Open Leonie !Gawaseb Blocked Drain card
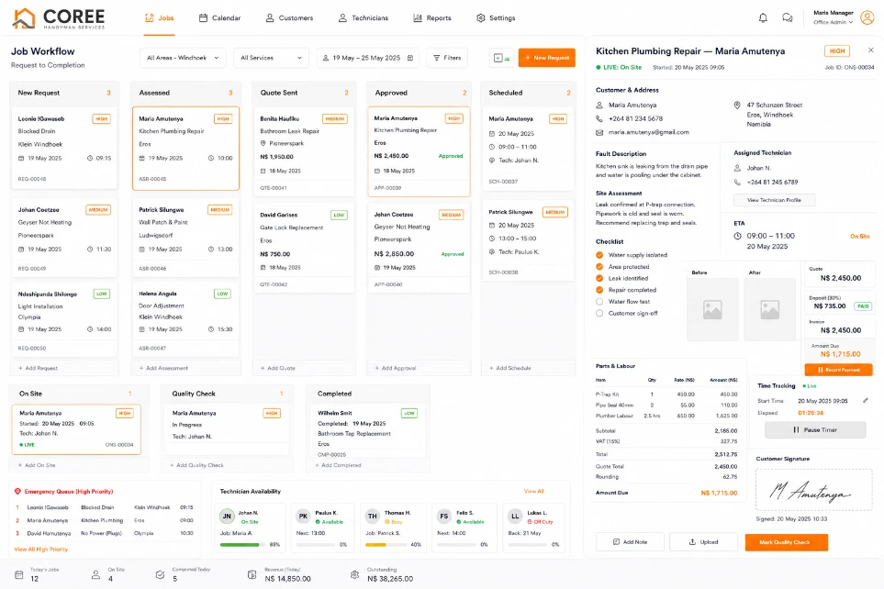 point(64,149)
